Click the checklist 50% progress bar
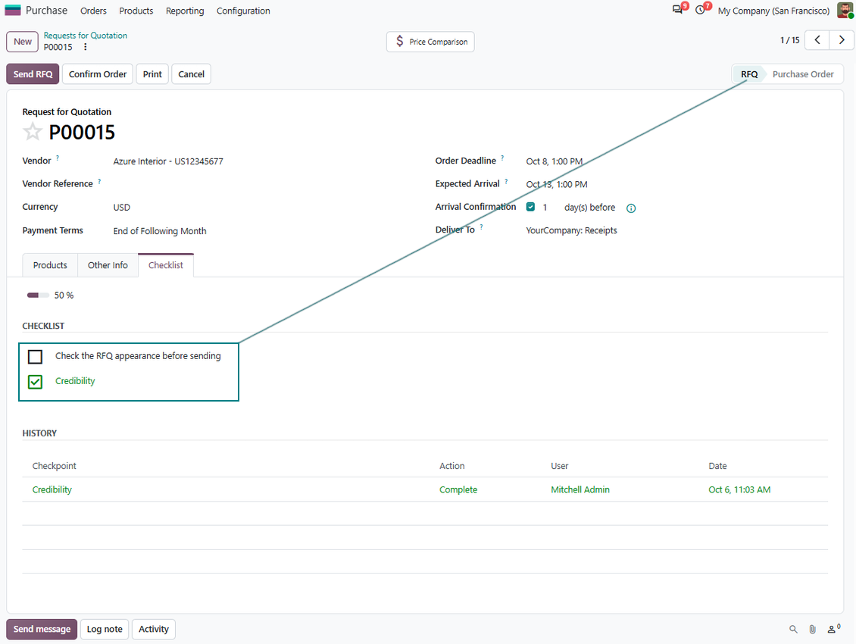The width and height of the screenshot is (856, 644). coord(38,295)
